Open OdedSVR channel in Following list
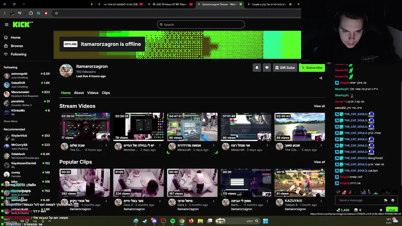 click(x=27, y=85)
